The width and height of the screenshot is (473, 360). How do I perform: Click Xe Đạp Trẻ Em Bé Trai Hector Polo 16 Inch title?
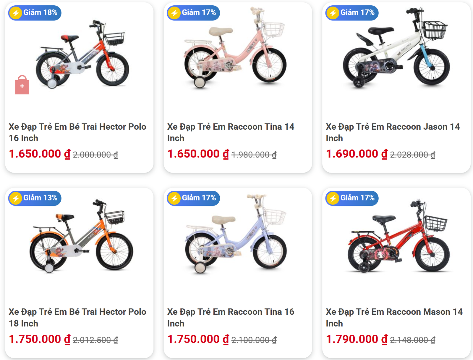pos(77,132)
